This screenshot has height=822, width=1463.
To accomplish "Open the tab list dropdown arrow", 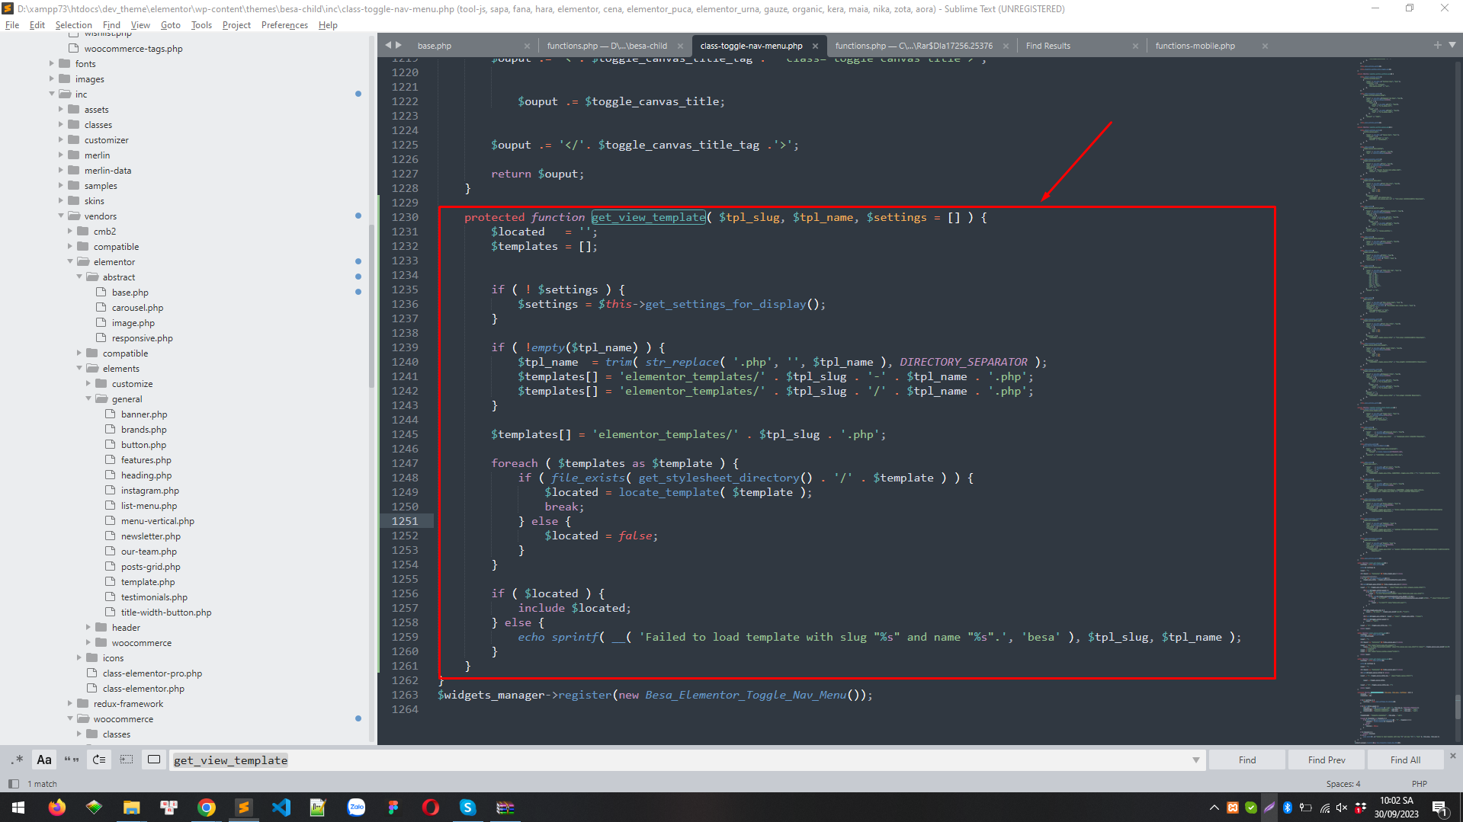I will 1452,45.
